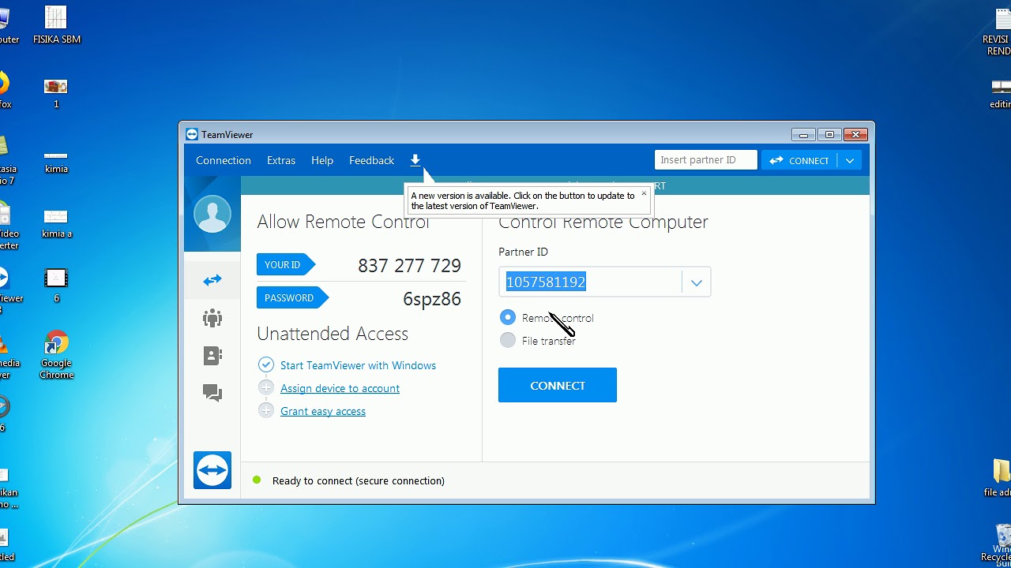Click the update download arrow icon
The height and width of the screenshot is (568, 1011).
click(415, 160)
